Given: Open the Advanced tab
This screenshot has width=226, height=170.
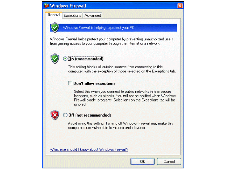Looking at the screenshot, I should [x=93, y=15].
